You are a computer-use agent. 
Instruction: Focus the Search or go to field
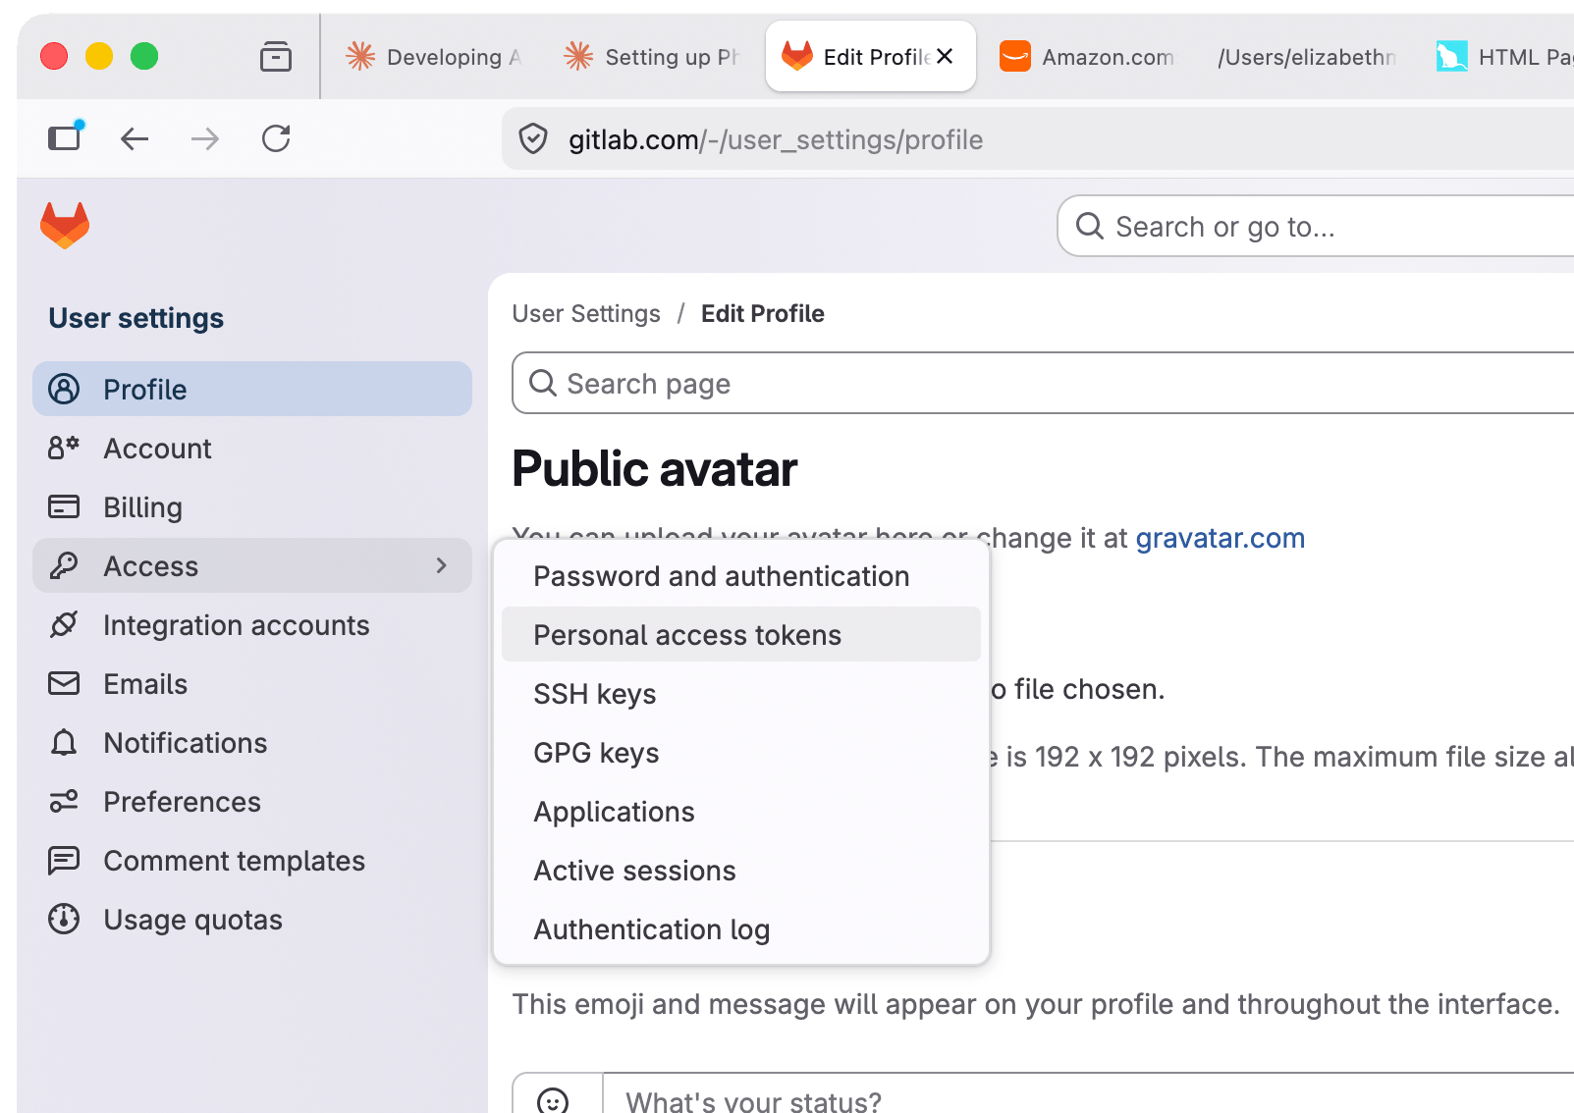pos(1316,226)
